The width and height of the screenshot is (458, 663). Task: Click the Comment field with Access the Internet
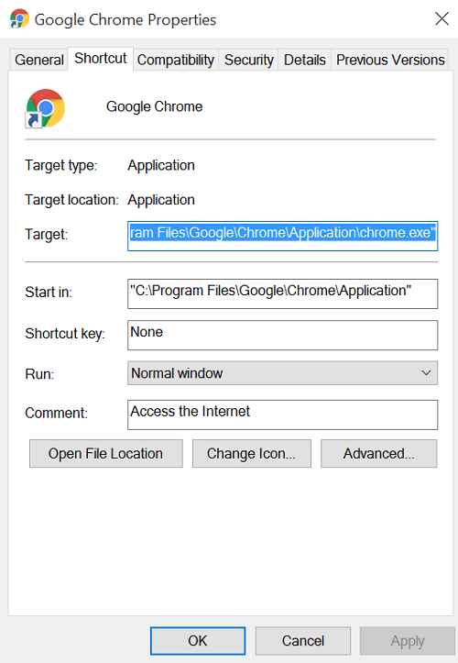(x=282, y=414)
